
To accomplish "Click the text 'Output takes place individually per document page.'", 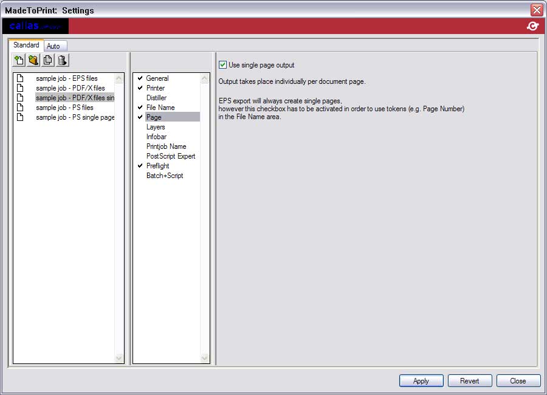I will pyautogui.click(x=292, y=81).
